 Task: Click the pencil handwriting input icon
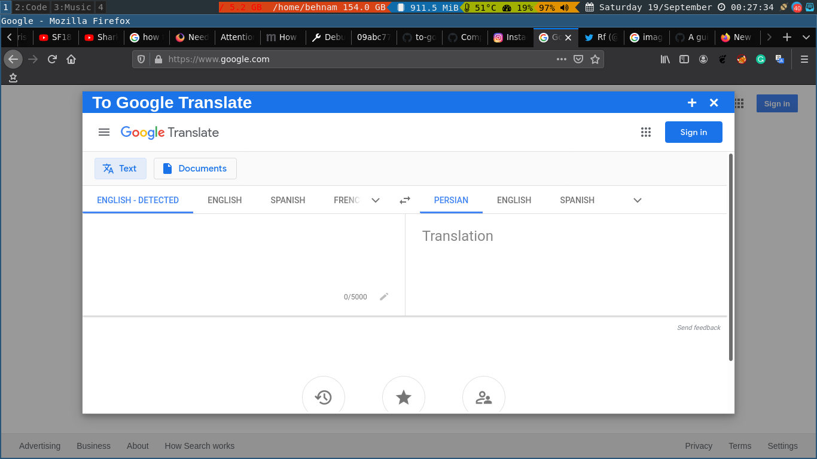coord(384,296)
